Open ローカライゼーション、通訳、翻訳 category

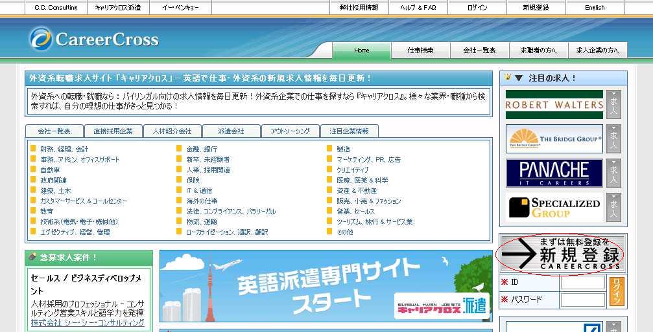point(227,232)
